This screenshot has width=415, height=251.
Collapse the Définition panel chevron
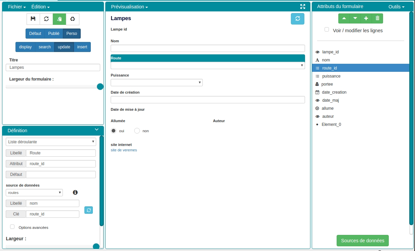coord(97,130)
